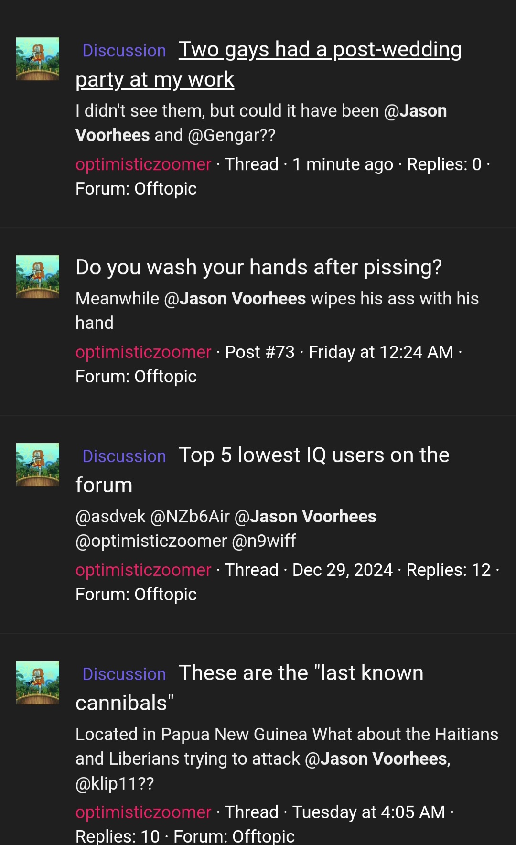Go to the Top 5 lowest IQ users thread
Viewport: 516px width, 845px height.
pos(313,455)
